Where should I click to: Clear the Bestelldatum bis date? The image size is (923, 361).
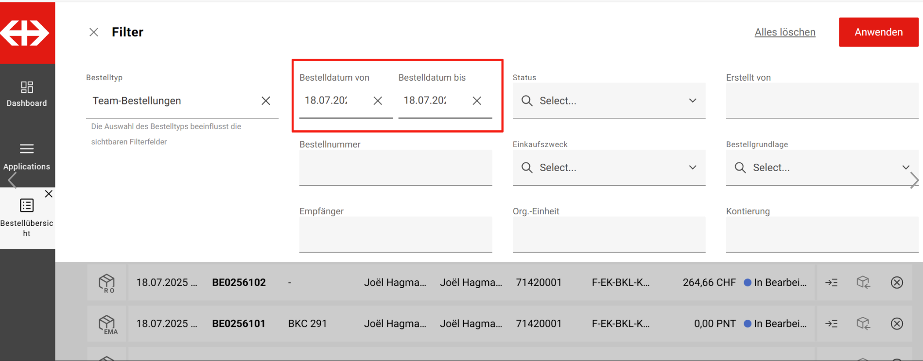coord(477,101)
